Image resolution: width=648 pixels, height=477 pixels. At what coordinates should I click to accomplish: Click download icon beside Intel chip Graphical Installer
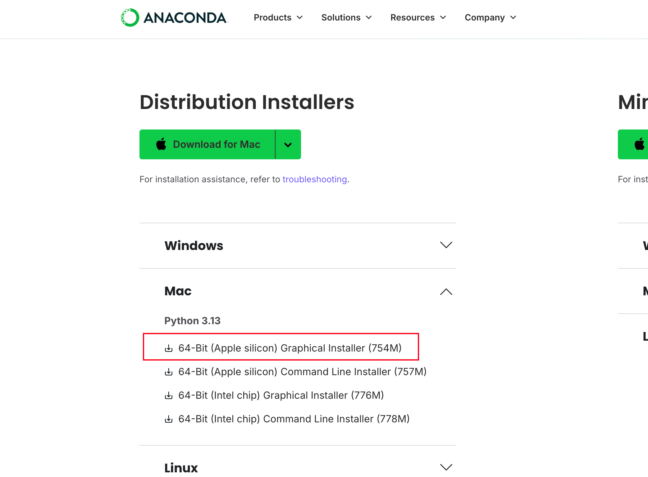coord(169,395)
